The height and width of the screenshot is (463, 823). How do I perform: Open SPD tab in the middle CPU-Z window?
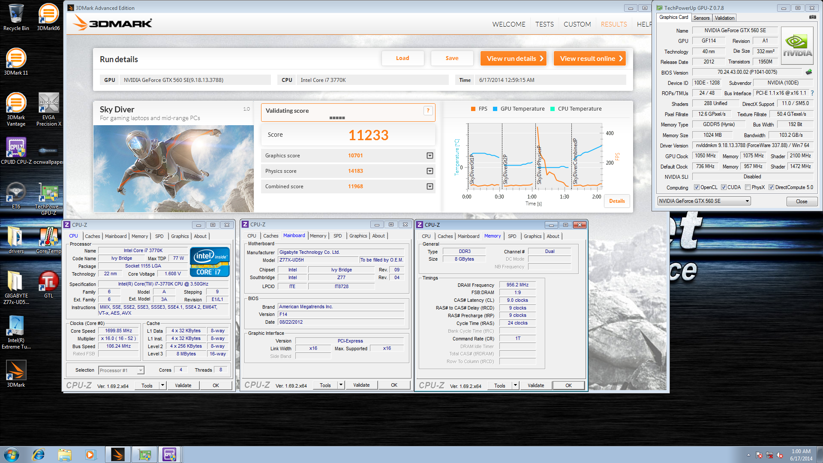(x=338, y=236)
